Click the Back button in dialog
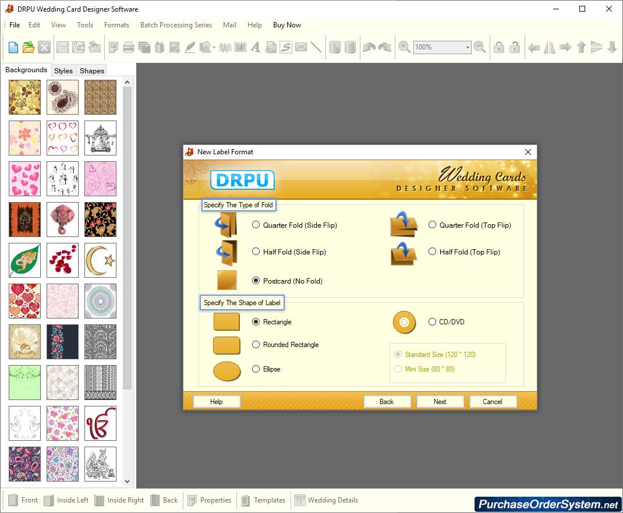This screenshot has height=513, width=623. pyautogui.click(x=387, y=401)
